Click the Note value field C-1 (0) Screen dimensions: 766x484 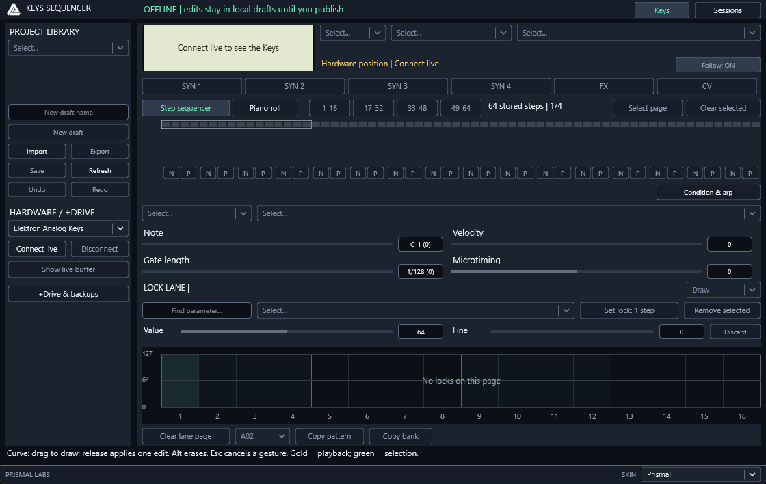[420, 244]
